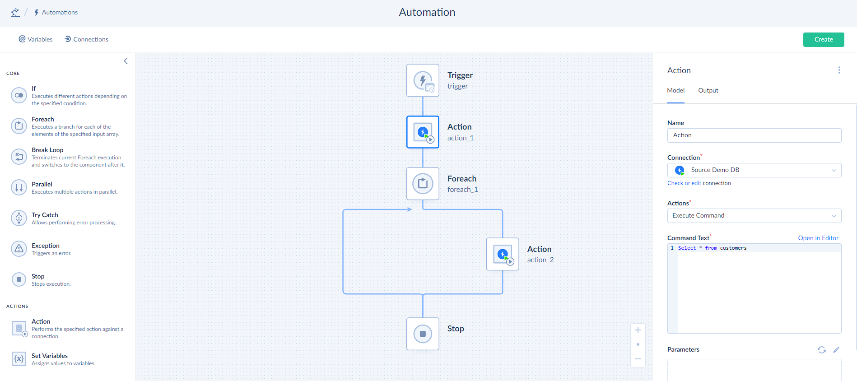
Task: Select the Foreach component icon in sidebar
Action: [x=19, y=126]
